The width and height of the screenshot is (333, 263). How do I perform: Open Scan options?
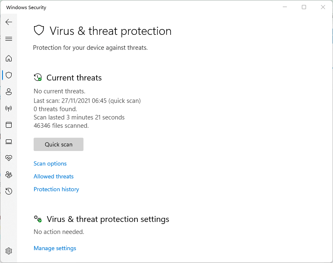50,163
